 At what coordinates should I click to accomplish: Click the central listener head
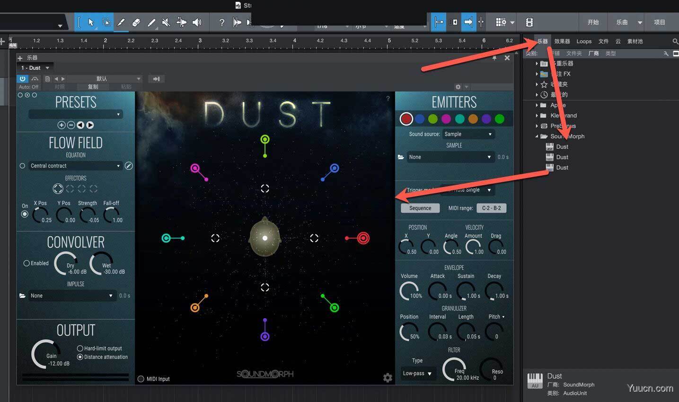point(265,238)
